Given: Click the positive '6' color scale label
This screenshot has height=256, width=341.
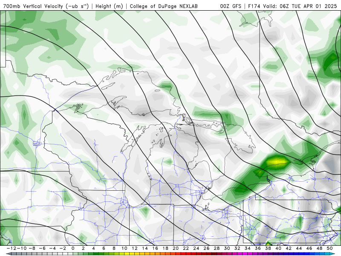Looking at the screenshot, I should 104,248.
